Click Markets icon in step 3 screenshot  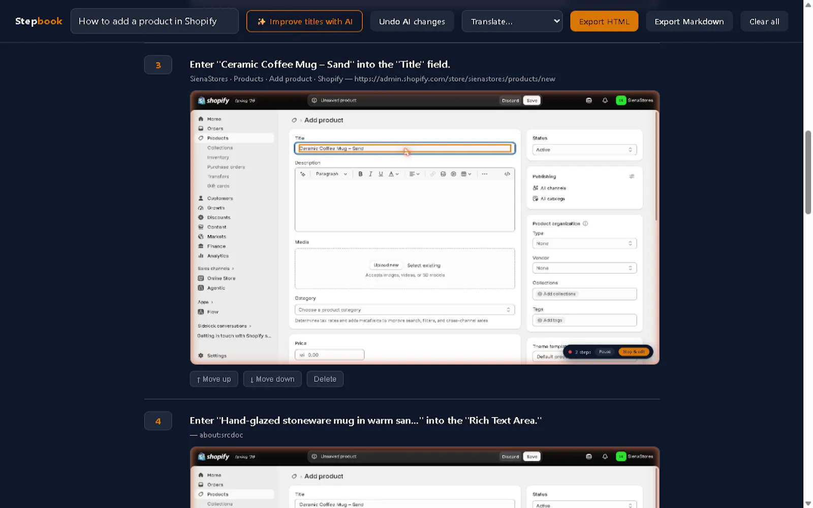click(x=201, y=237)
